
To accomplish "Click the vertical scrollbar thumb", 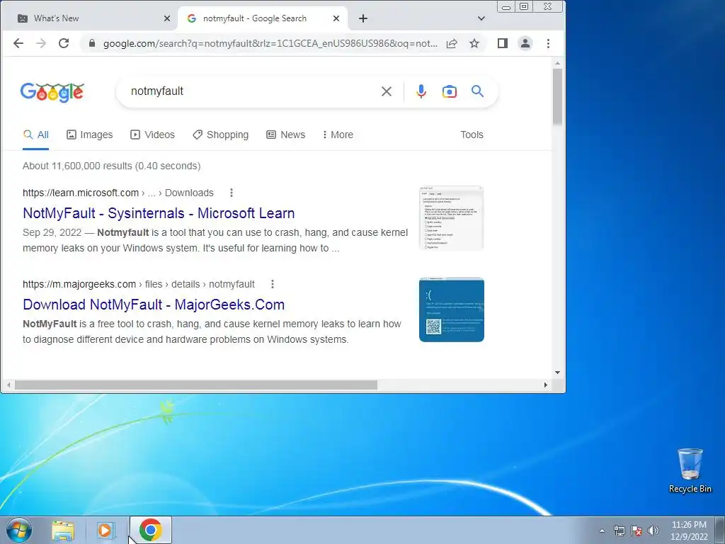I will [557, 96].
